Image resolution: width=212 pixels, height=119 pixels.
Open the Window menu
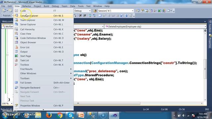[x=97, y=6]
